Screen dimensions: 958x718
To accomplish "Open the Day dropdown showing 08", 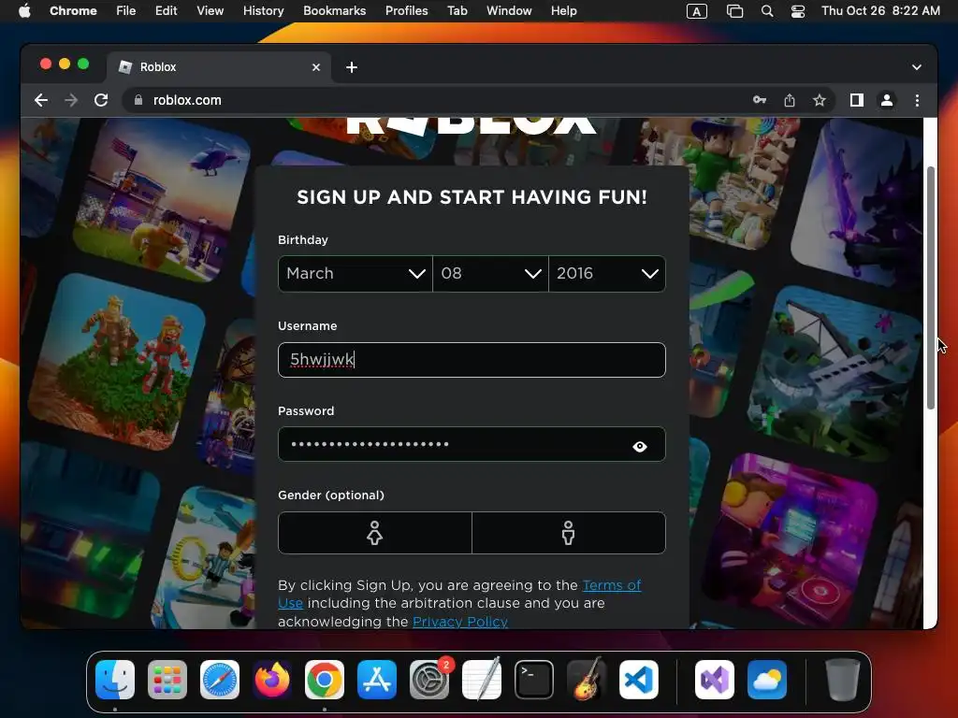I will (490, 274).
